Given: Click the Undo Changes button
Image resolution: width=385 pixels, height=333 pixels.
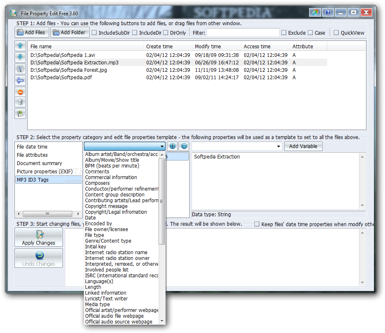Looking at the screenshot, I should tap(38, 258).
